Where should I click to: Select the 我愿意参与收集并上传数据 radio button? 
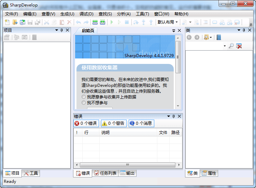tap(84, 97)
